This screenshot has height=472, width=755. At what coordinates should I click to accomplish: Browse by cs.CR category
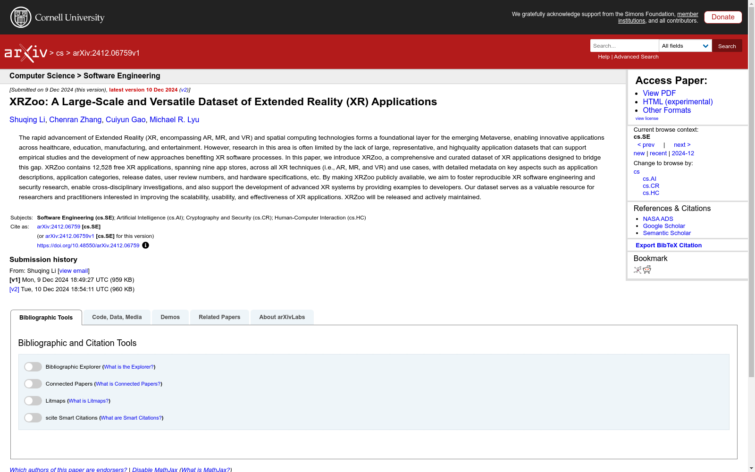click(x=651, y=186)
